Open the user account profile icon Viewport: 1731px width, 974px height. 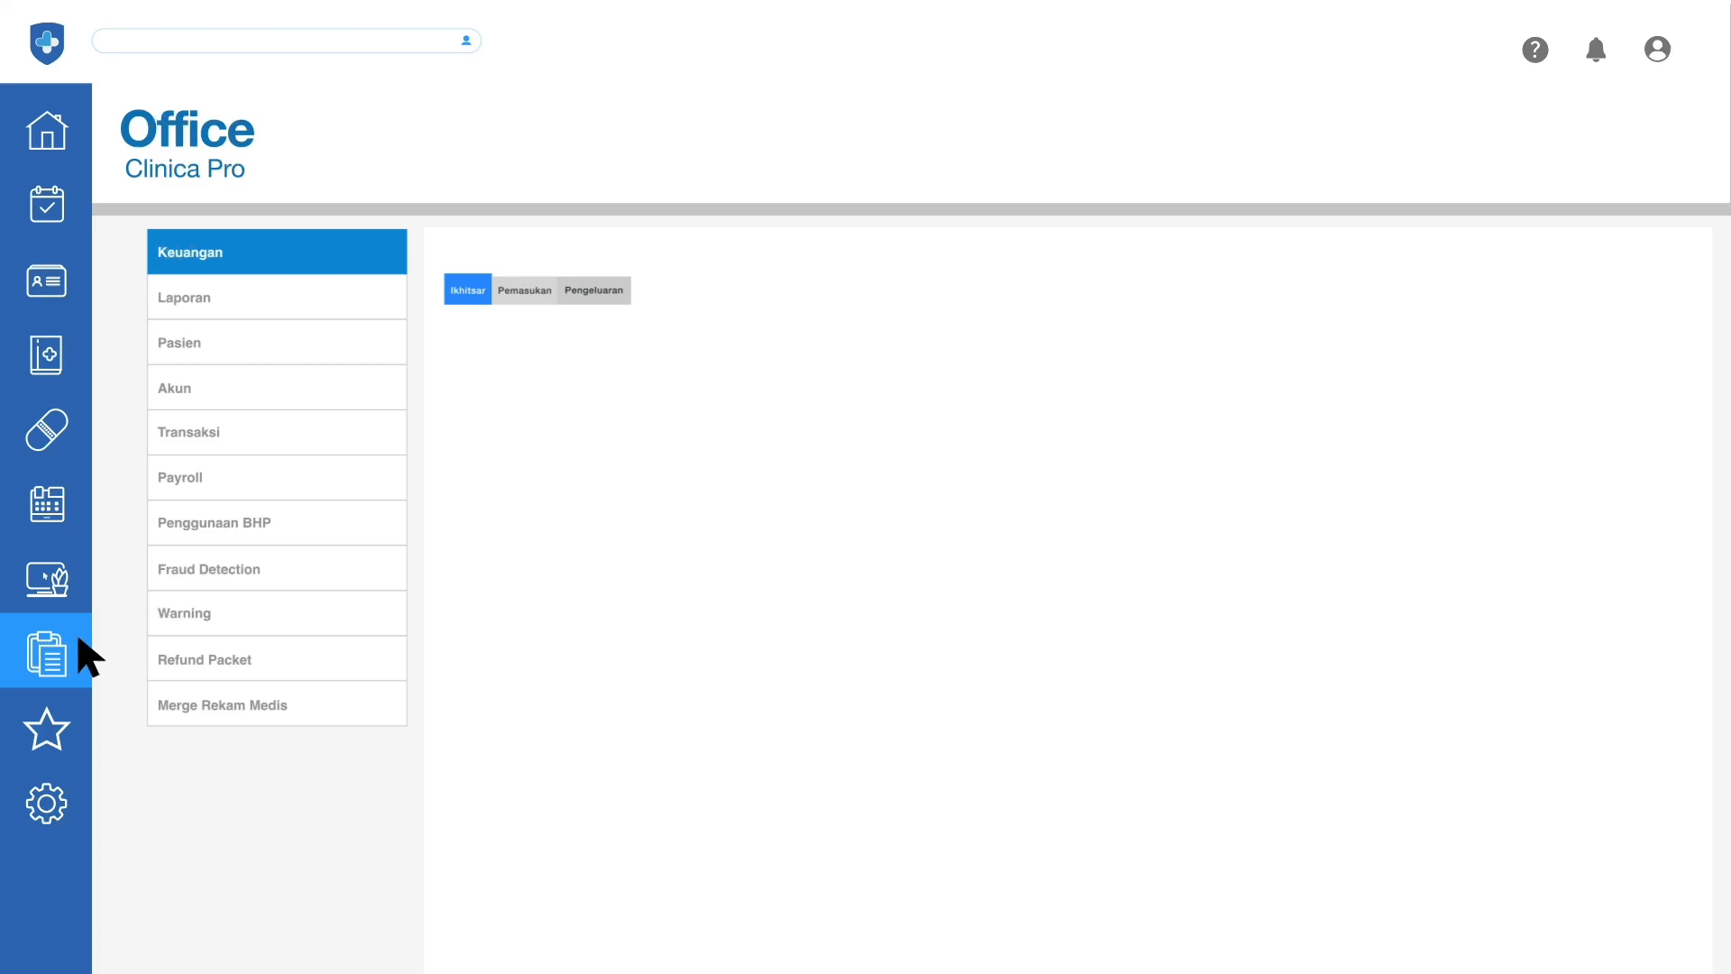[1656, 50]
